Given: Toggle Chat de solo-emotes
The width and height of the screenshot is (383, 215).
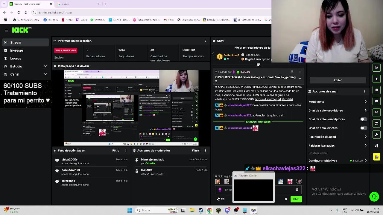Looking at the screenshot, I should pos(364,128).
